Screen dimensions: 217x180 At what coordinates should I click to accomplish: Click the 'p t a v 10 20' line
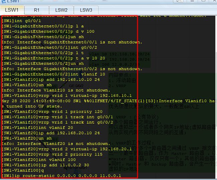point(53,58)
